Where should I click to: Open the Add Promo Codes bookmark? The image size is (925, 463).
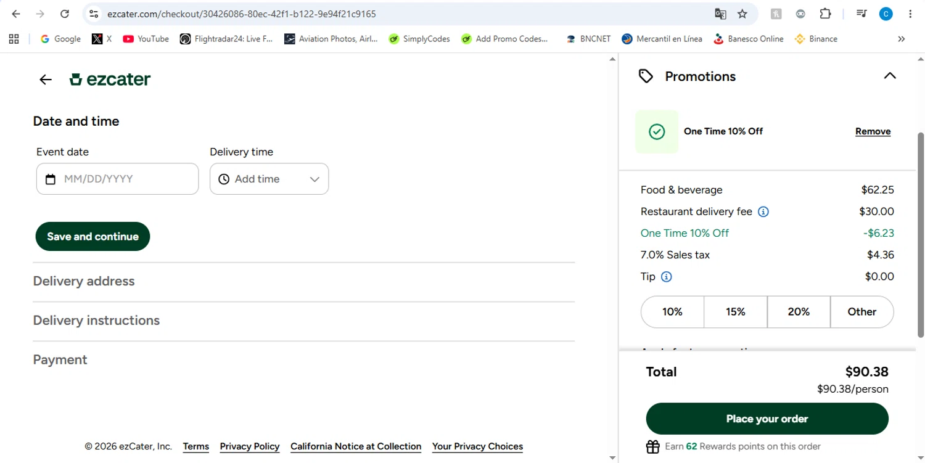click(504, 39)
